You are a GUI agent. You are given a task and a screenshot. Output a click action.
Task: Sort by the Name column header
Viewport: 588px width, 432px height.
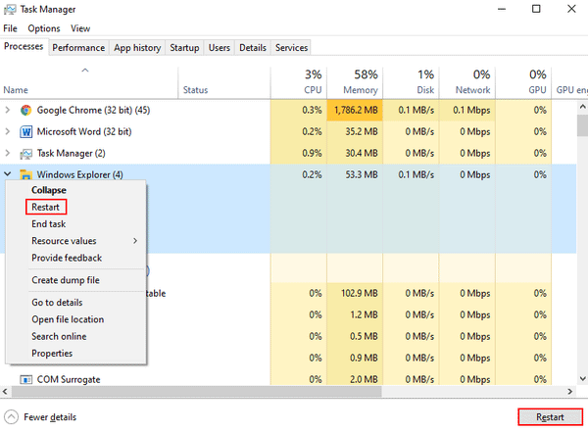(x=89, y=83)
